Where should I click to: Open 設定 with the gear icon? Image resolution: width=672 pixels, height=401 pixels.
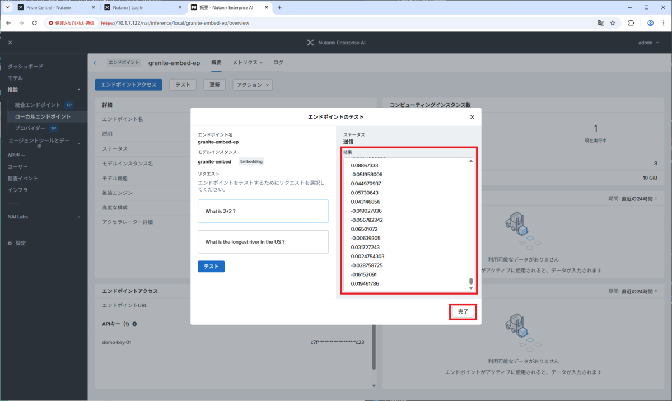tap(17, 244)
